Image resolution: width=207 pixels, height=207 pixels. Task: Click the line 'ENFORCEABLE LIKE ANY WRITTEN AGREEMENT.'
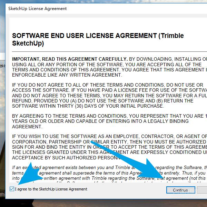[x=67, y=75]
